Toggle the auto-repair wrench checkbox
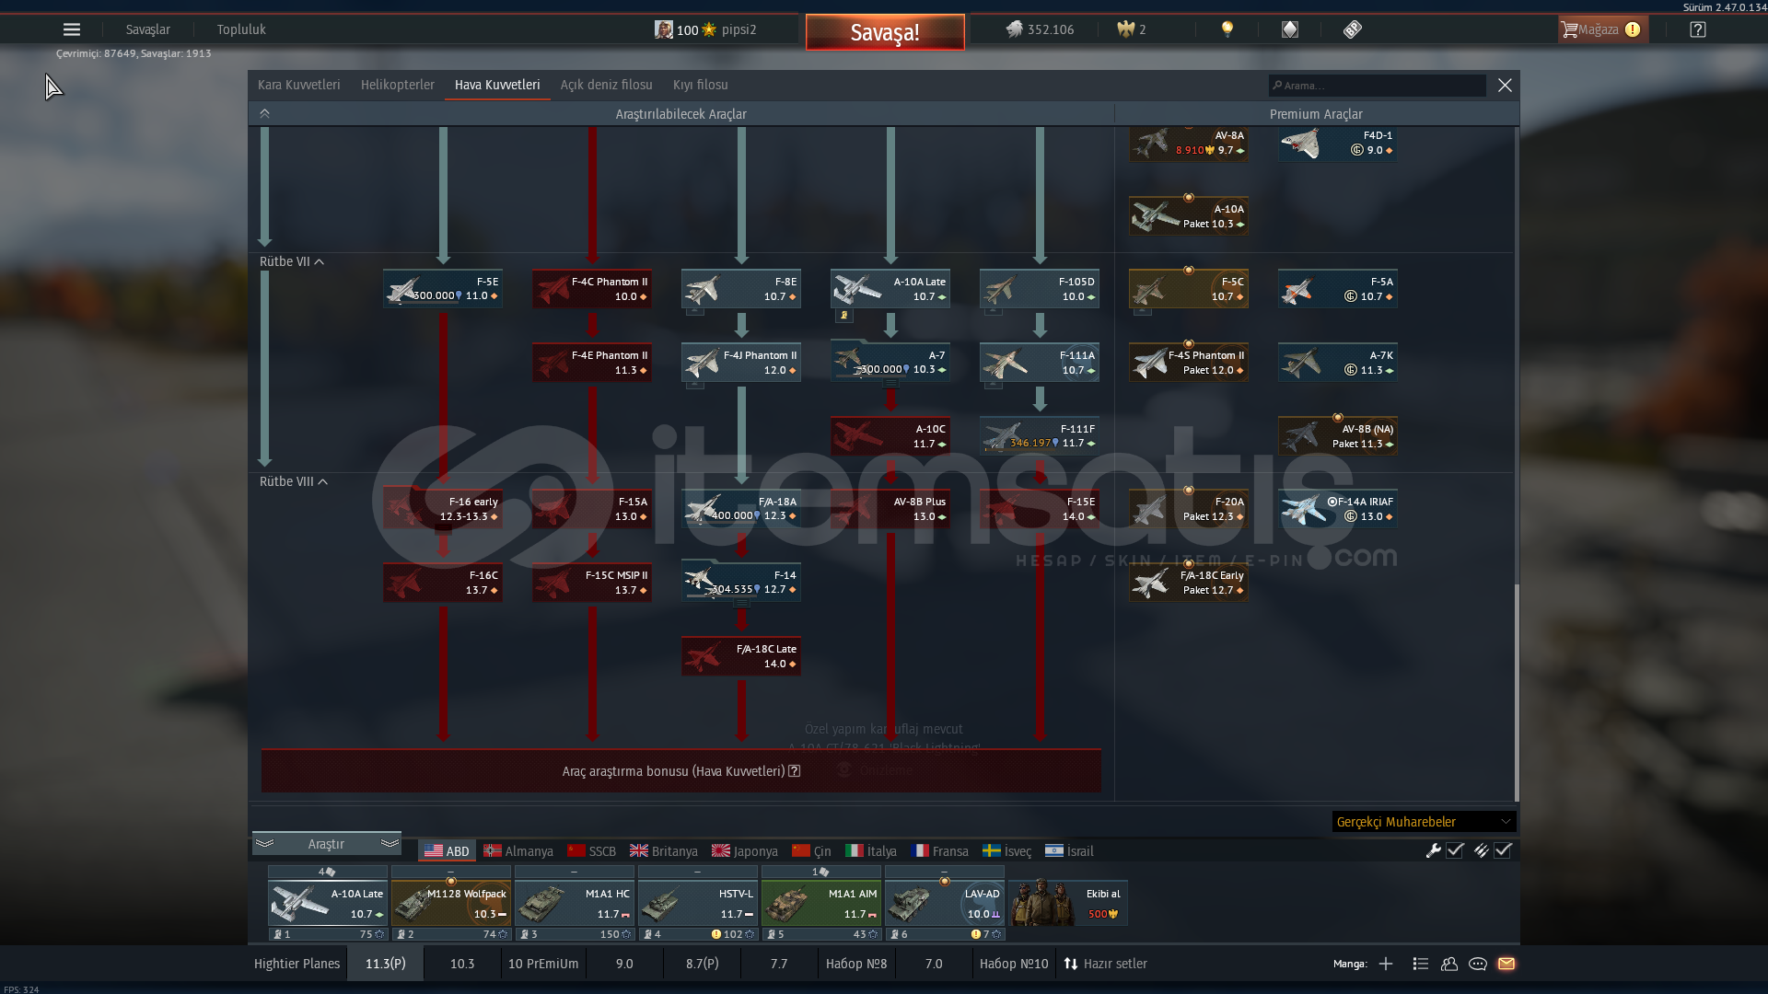1768x994 pixels. 1455,850
